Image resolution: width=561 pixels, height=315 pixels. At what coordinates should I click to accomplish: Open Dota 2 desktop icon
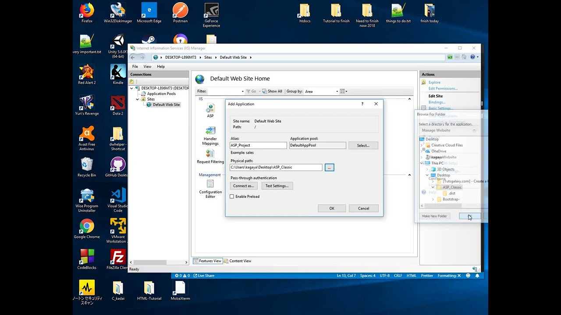[118, 105]
